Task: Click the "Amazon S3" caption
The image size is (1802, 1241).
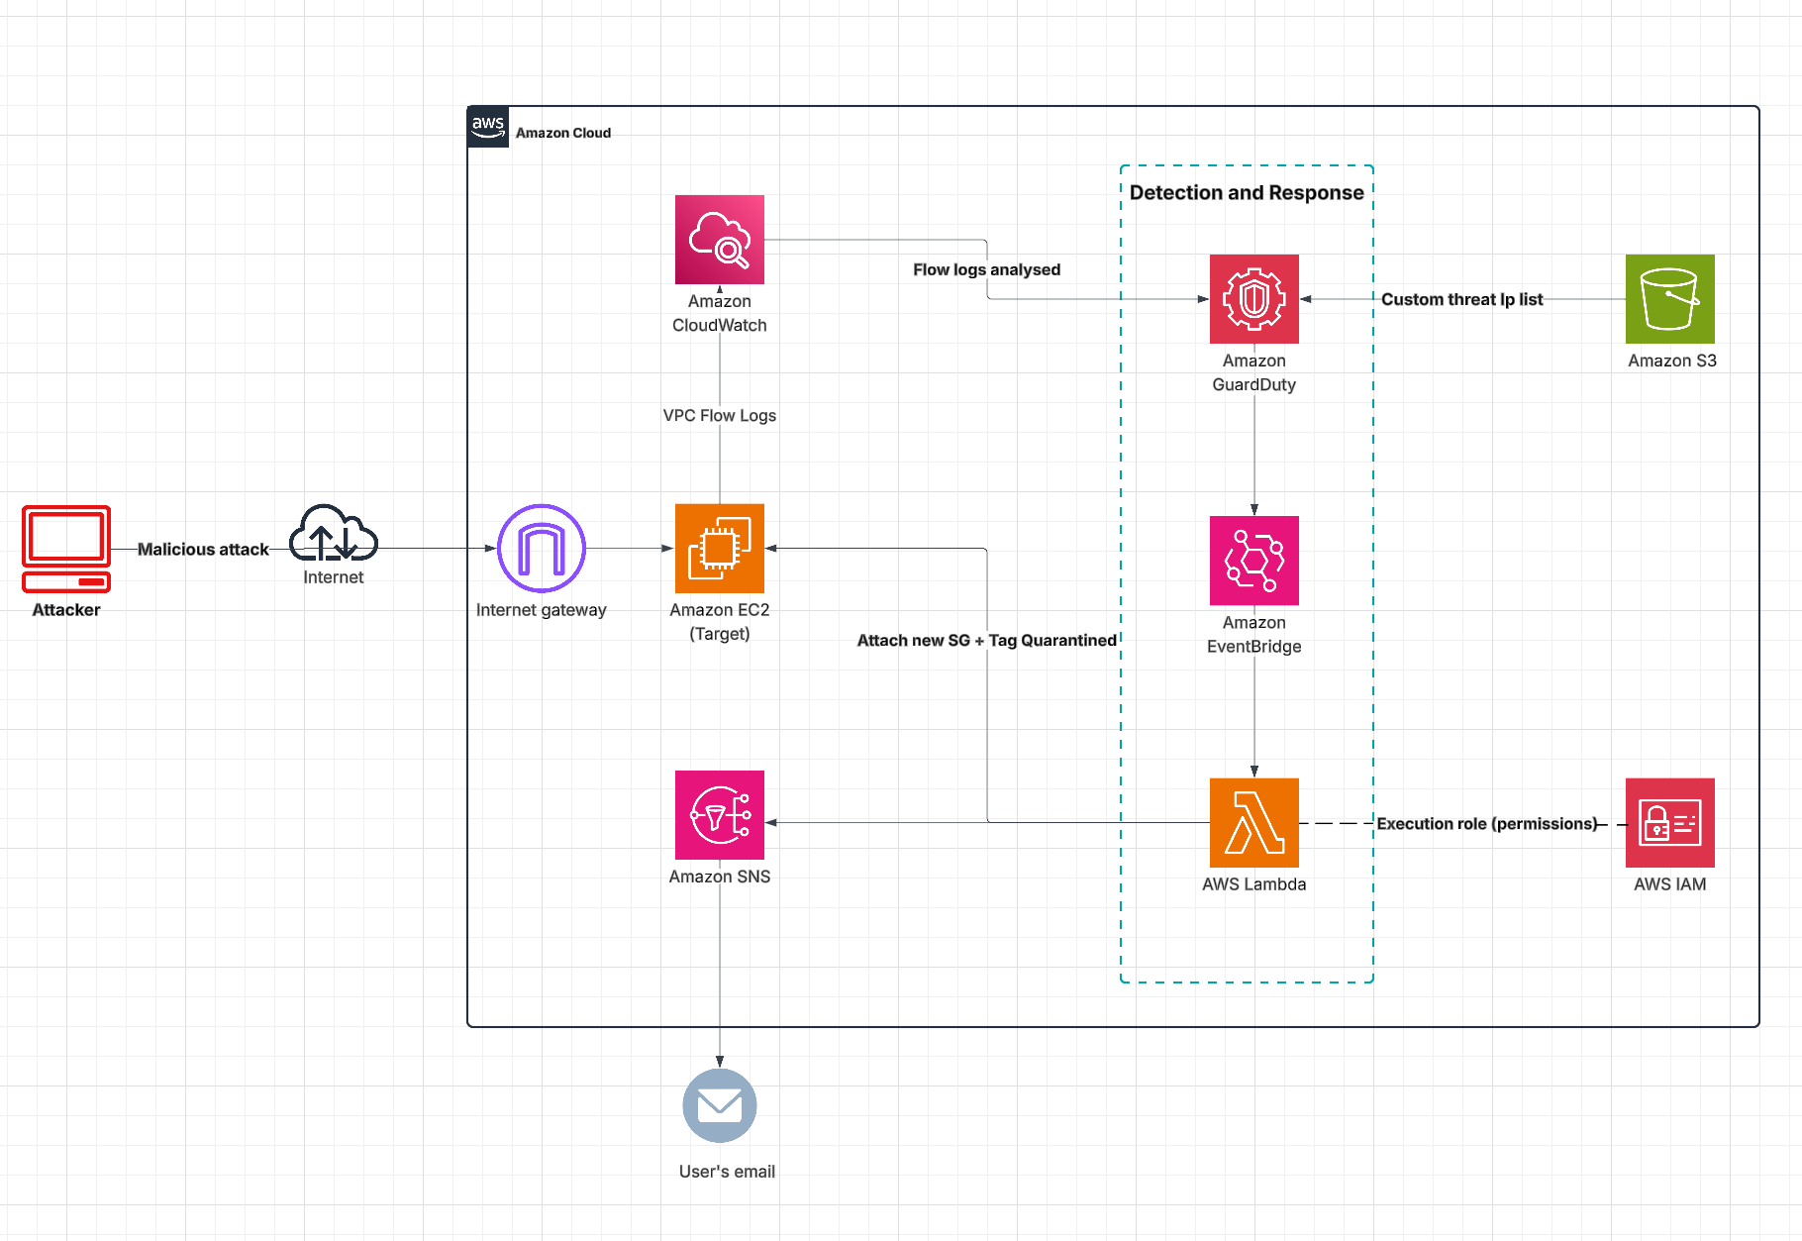Action: click(1672, 361)
